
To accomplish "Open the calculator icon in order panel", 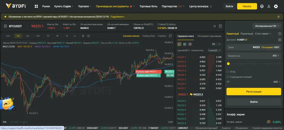I will pos(280,40).
